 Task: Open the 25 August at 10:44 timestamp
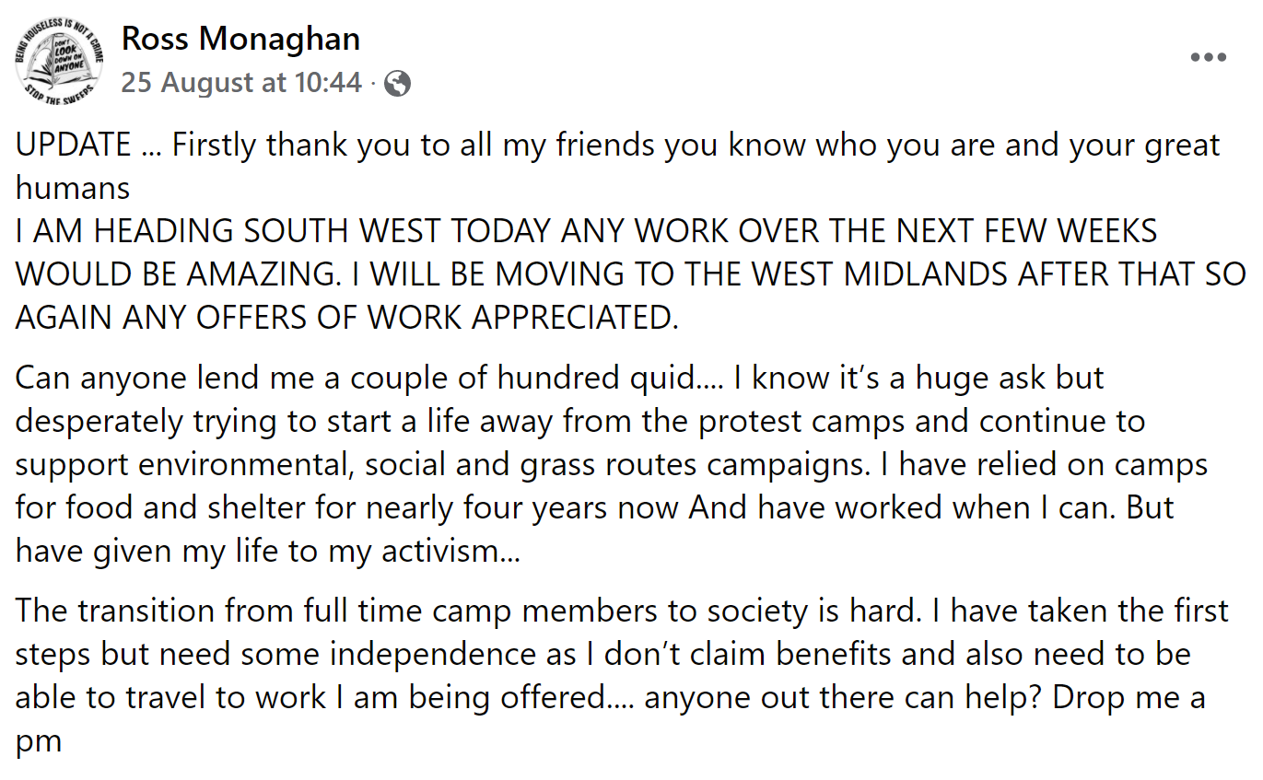click(x=241, y=83)
